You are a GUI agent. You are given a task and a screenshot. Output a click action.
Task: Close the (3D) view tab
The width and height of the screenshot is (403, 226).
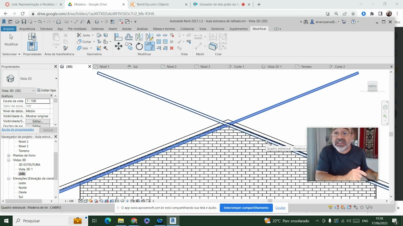coord(89,67)
